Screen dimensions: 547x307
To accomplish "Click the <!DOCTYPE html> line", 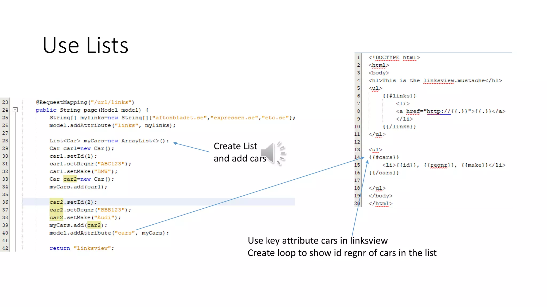I will [394, 58].
